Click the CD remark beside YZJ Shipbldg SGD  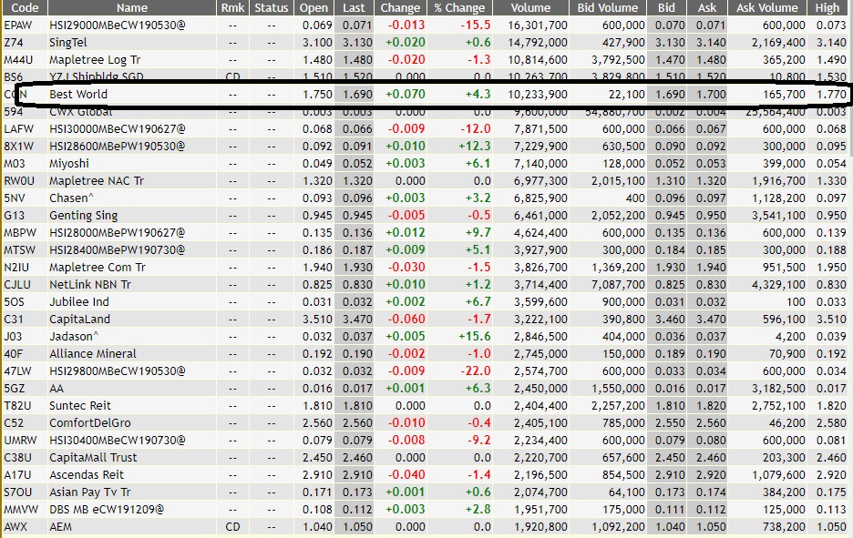233,76
